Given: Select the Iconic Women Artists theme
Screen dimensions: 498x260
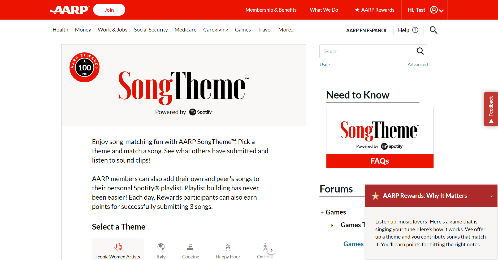Looking at the screenshot, I should [118, 249].
